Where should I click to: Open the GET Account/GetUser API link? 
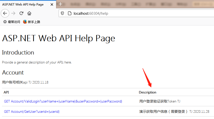32,112
